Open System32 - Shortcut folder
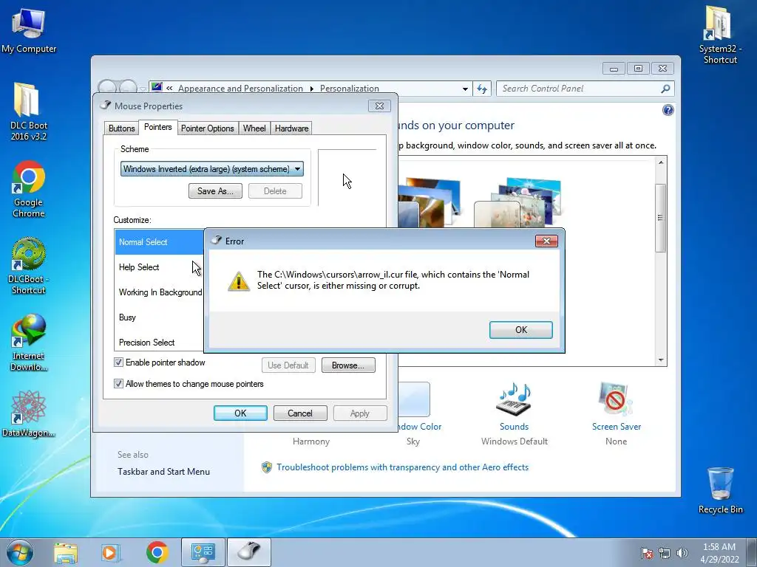Image resolution: width=757 pixels, height=567 pixels. (720, 35)
